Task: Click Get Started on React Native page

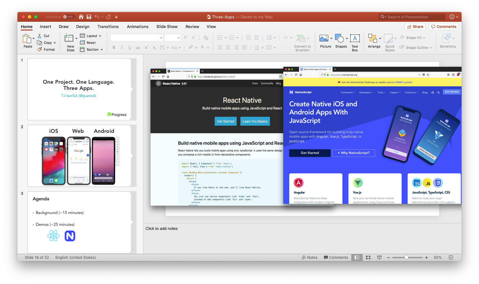Action: click(x=226, y=121)
